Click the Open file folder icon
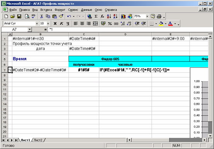The height and width of the screenshot is (149, 214). (12, 17)
